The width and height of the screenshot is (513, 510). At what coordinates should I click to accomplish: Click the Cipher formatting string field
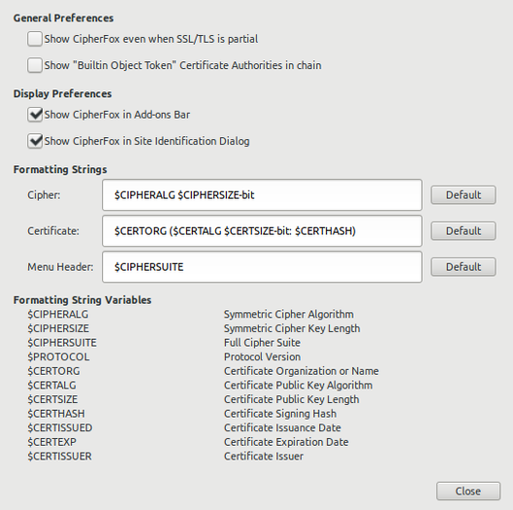262,195
